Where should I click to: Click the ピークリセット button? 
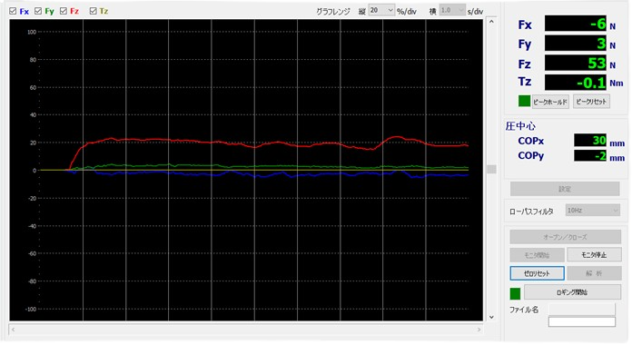coord(591,102)
